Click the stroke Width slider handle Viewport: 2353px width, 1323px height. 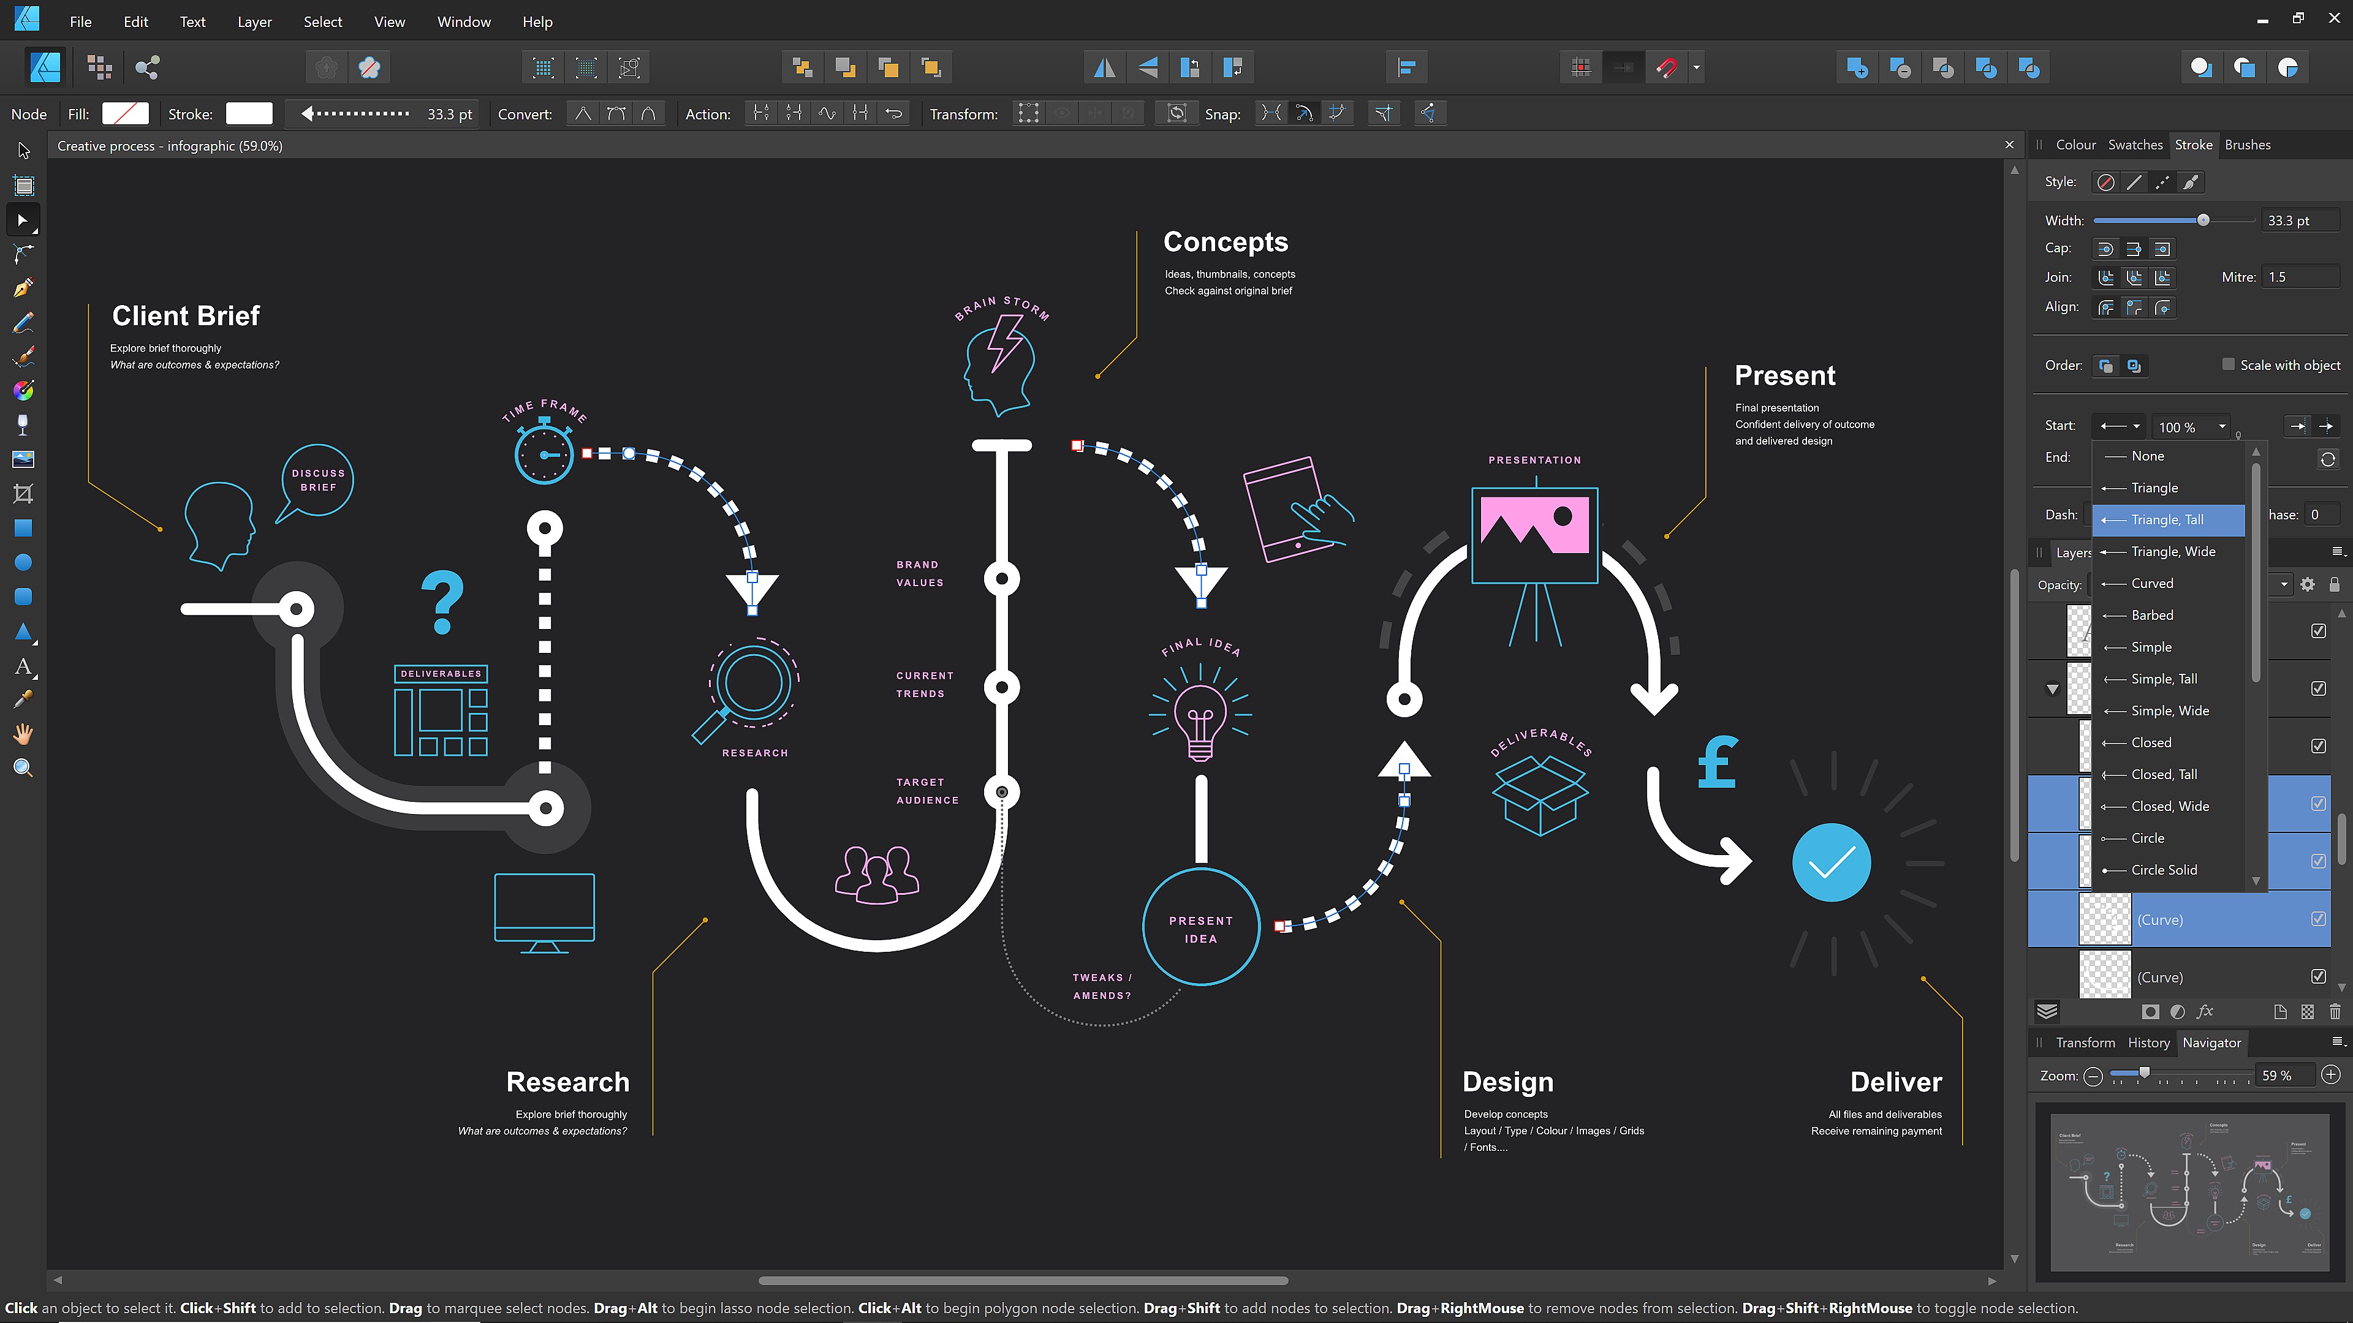[x=2203, y=219]
